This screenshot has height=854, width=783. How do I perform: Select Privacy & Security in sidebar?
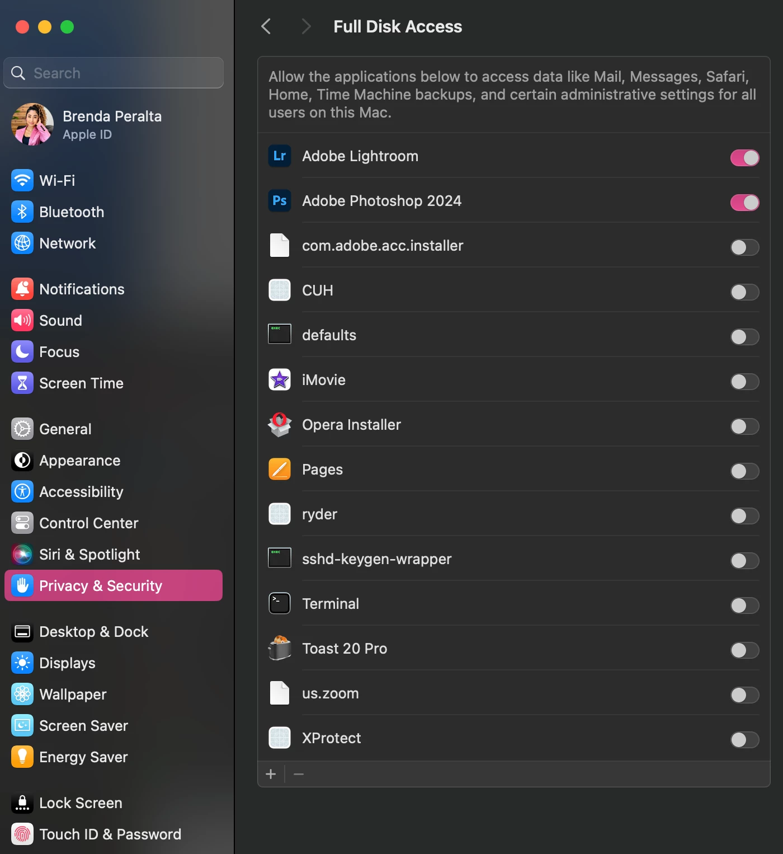pyautogui.click(x=114, y=585)
